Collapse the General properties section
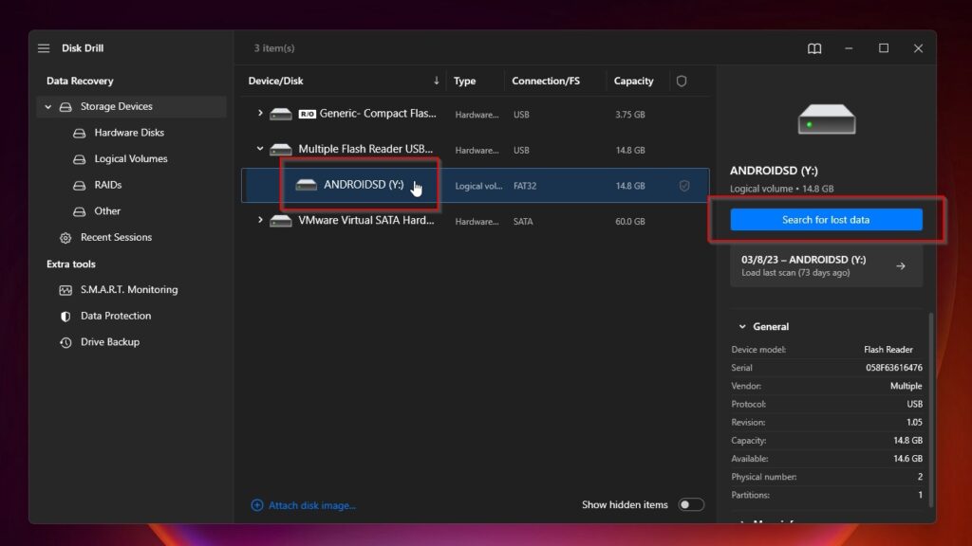The height and width of the screenshot is (546, 972). [x=742, y=327]
